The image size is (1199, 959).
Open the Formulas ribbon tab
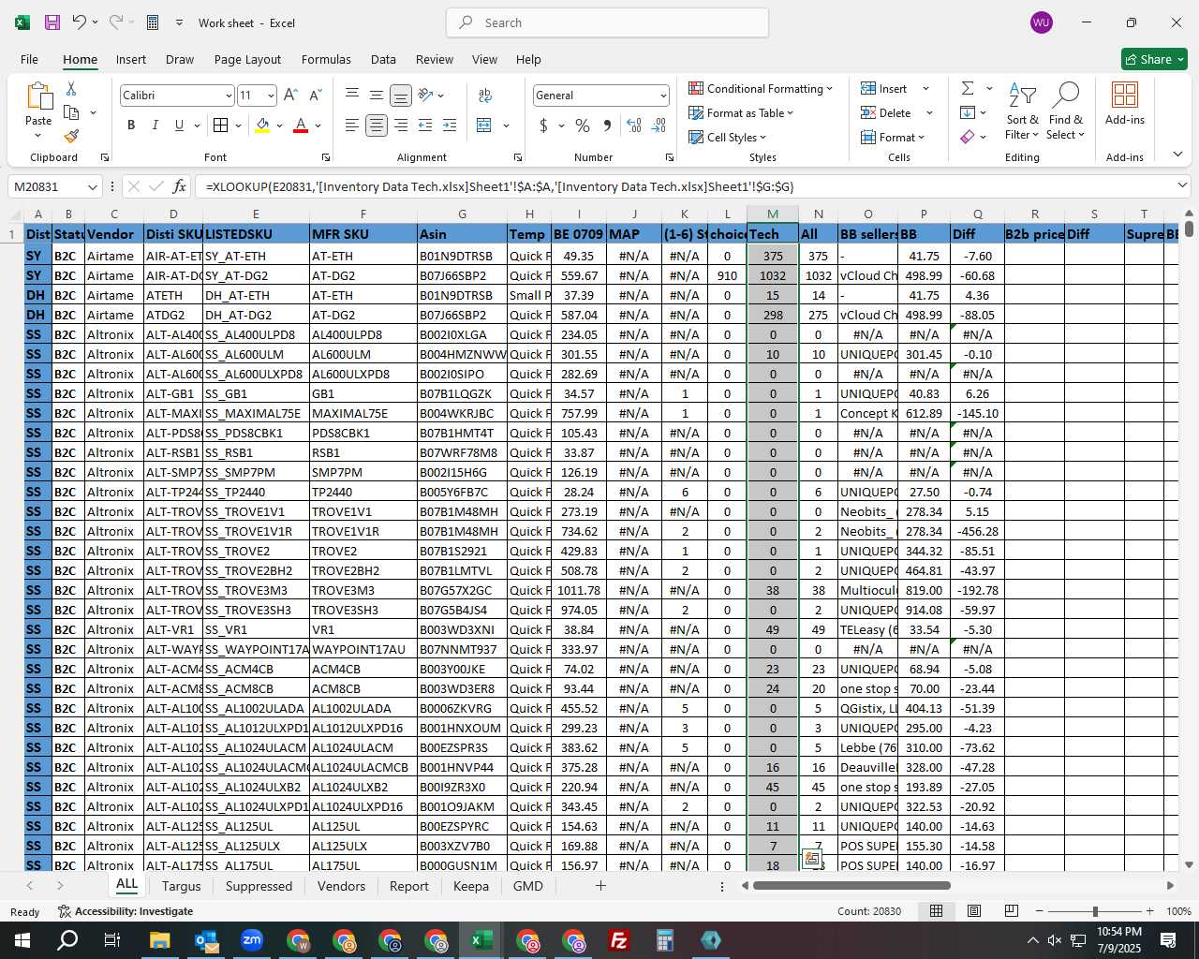point(326,59)
